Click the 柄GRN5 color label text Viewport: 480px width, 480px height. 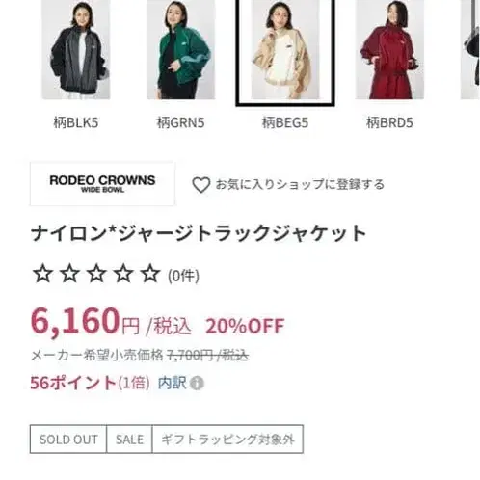pos(180,122)
